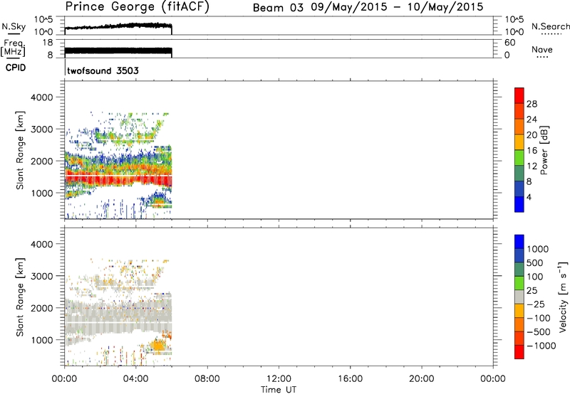This screenshot has width=570, height=394.
Task: Click the 'N.Search' legend label
Action: point(551,26)
